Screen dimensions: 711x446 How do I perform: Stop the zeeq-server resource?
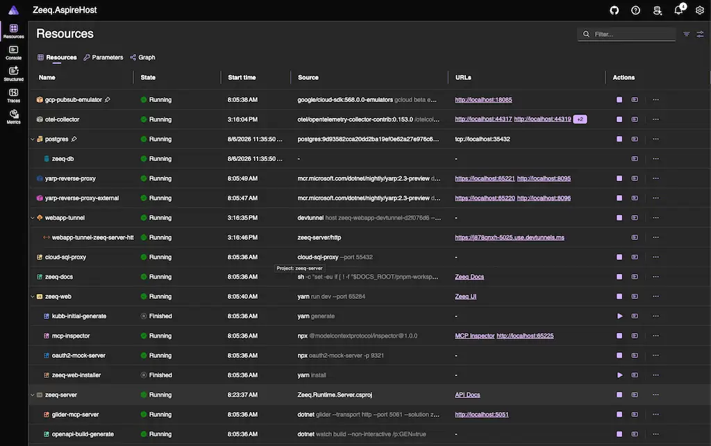(x=619, y=395)
